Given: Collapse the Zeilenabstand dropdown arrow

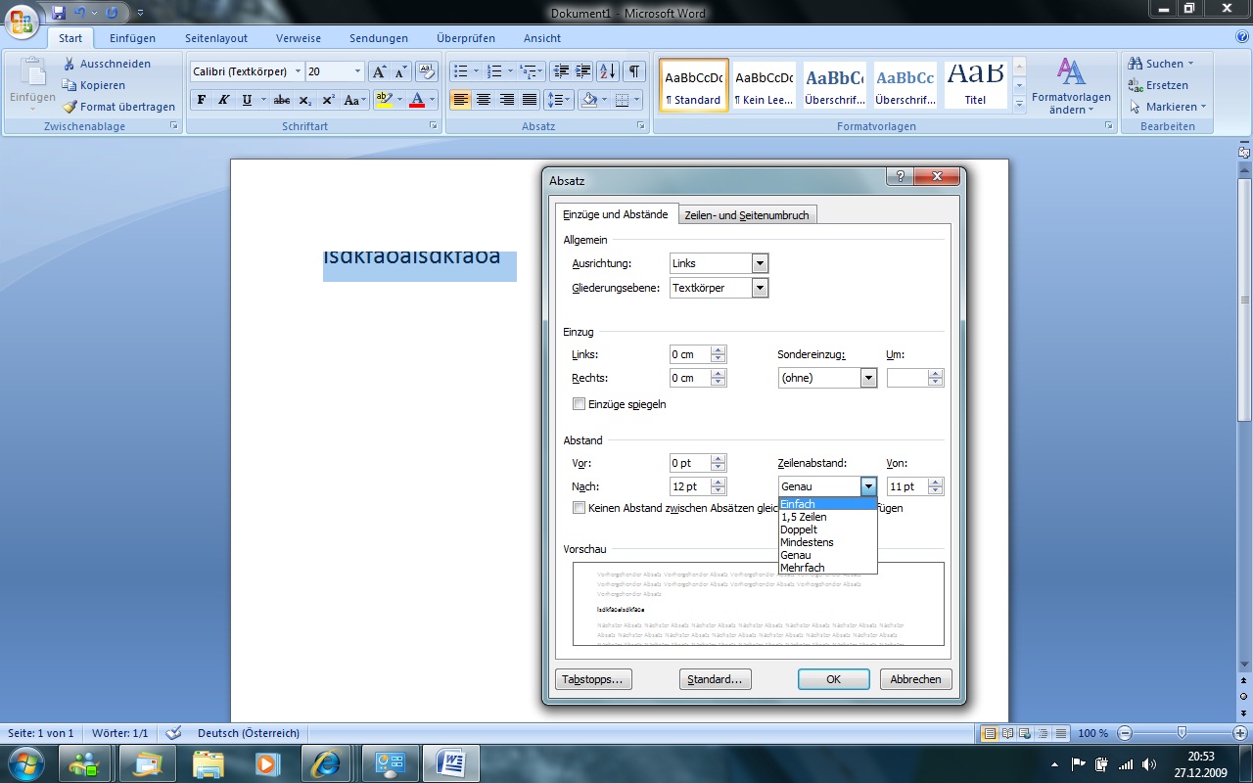Looking at the screenshot, I should (867, 486).
